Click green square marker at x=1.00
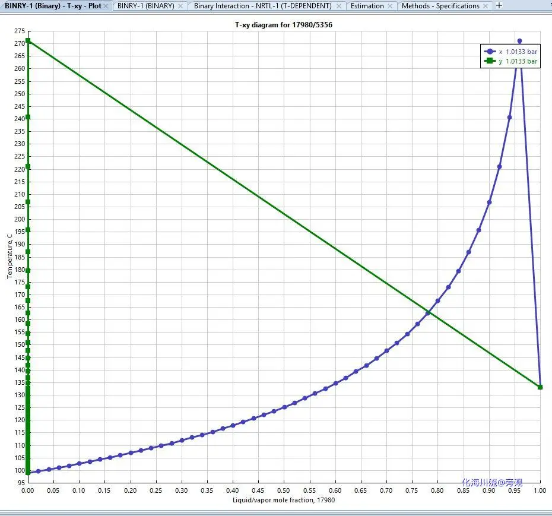The image size is (552, 516). 540,387
